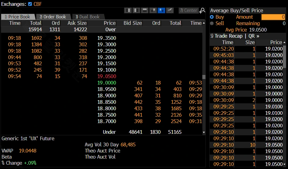Select the stacked horizontal book layout icon
The image size is (288, 169).
click(145, 10)
